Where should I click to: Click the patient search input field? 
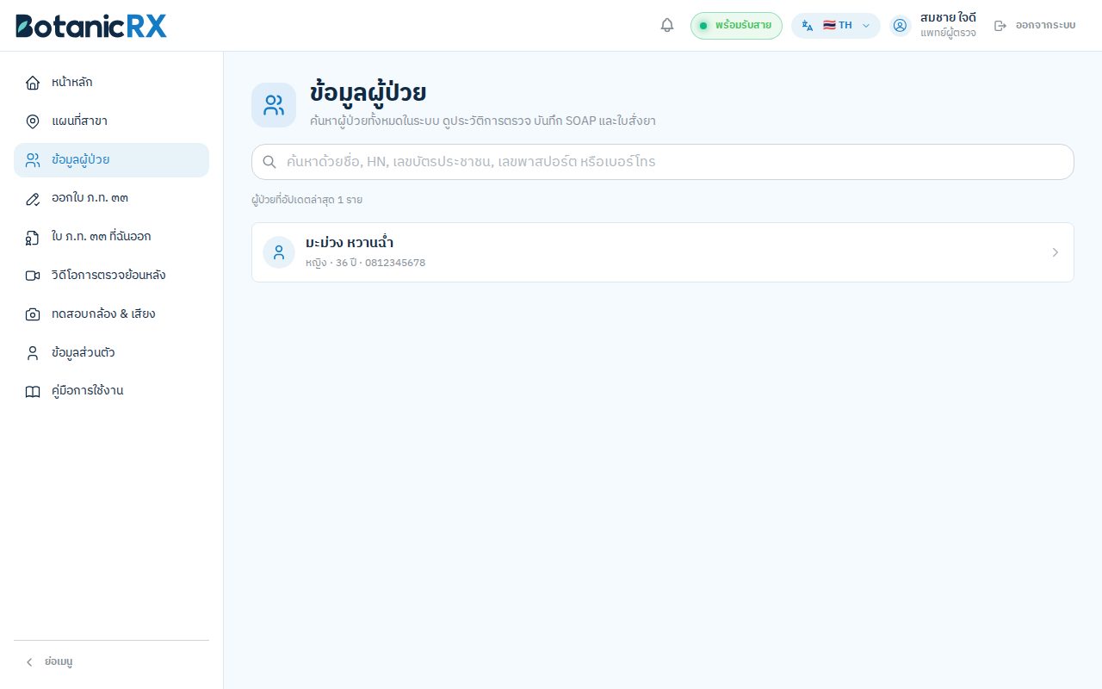663,162
